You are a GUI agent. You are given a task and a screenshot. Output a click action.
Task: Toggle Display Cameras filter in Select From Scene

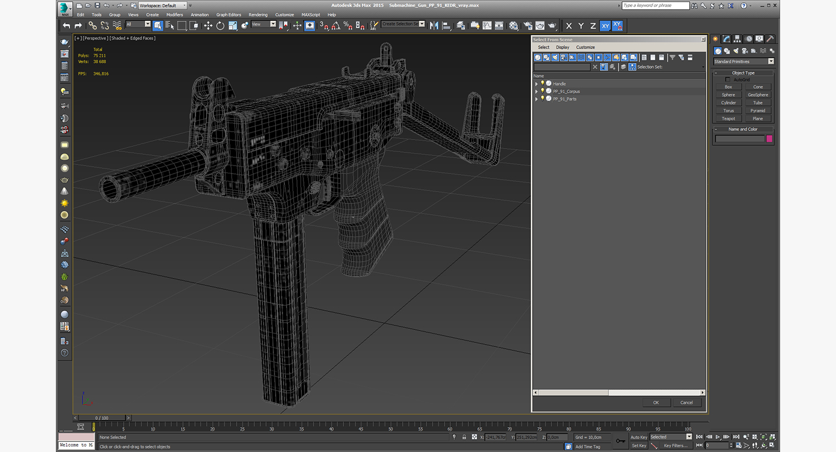tap(564, 57)
